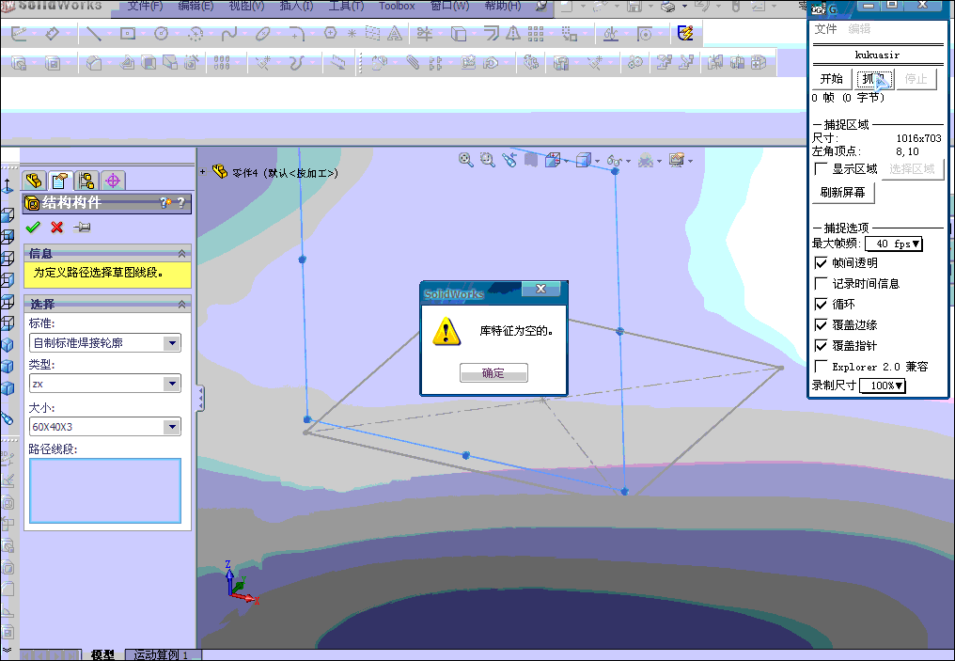Open the 视图(V) menu
This screenshot has width=955, height=661.
(x=246, y=6)
